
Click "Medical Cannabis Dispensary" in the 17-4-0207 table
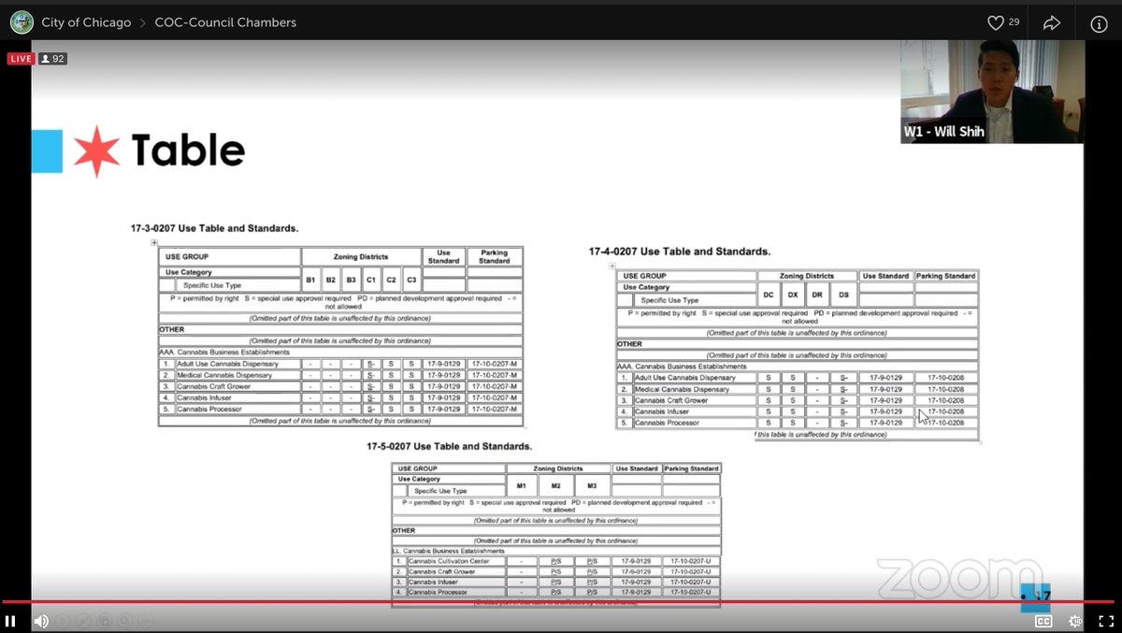point(682,389)
